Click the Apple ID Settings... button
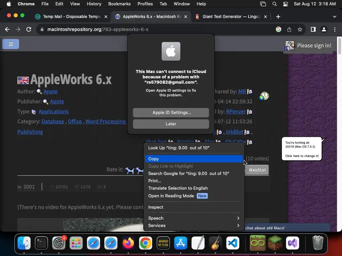The image size is (342, 256). [x=171, y=113]
